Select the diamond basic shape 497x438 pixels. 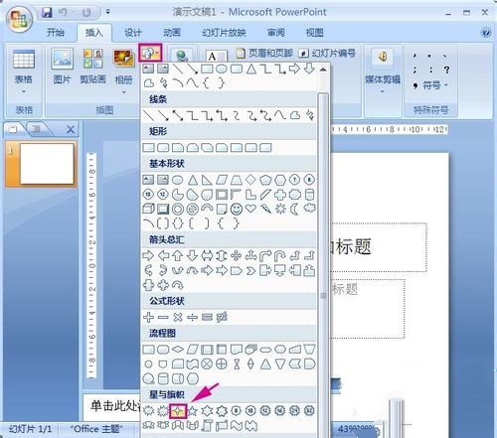click(250, 180)
